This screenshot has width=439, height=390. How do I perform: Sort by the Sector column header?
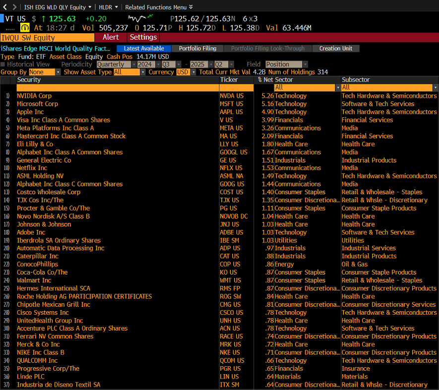pyautogui.click(x=284, y=80)
